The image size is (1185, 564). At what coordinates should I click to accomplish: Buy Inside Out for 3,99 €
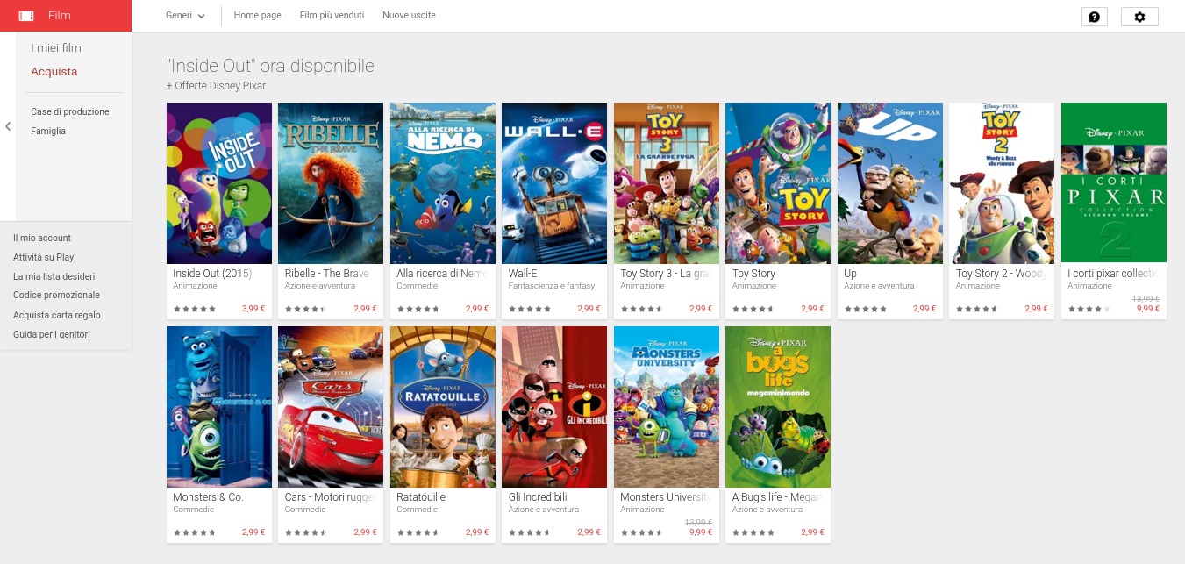click(253, 309)
